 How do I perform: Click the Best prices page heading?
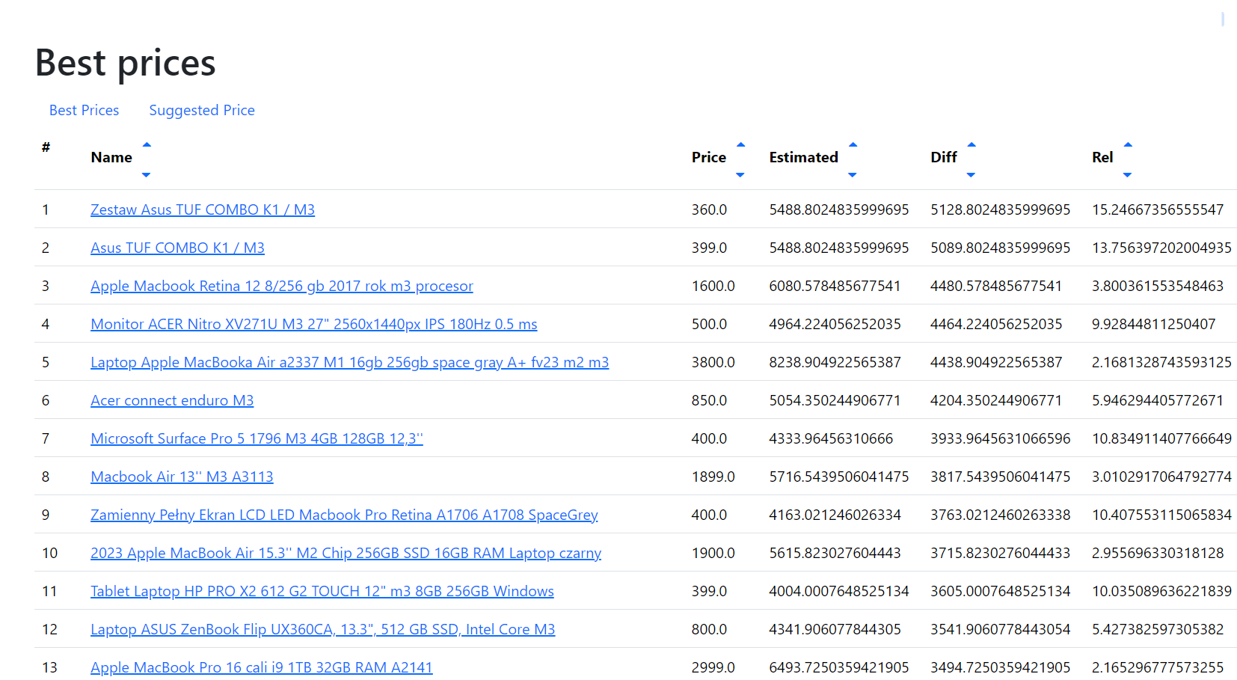[x=126, y=63]
